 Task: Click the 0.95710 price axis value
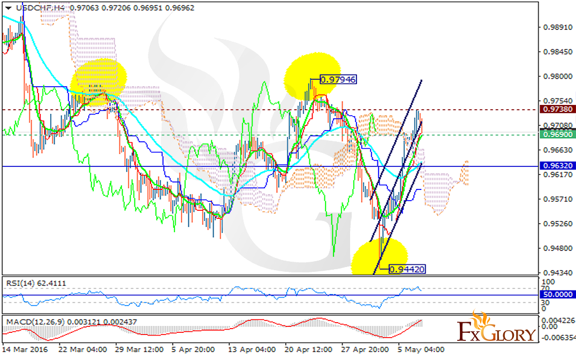(x=558, y=199)
